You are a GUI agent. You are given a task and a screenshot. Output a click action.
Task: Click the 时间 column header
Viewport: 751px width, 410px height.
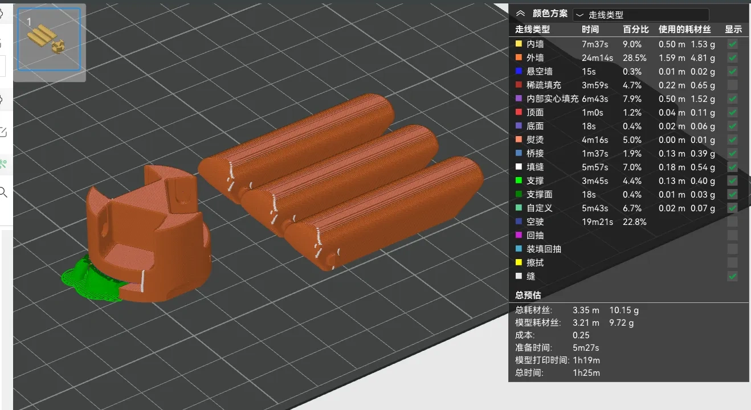tap(590, 29)
